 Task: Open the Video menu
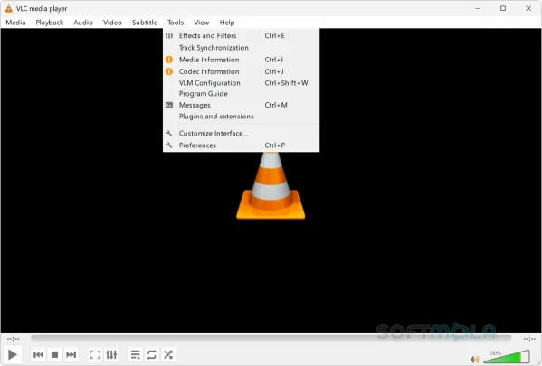click(x=112, y=23)
